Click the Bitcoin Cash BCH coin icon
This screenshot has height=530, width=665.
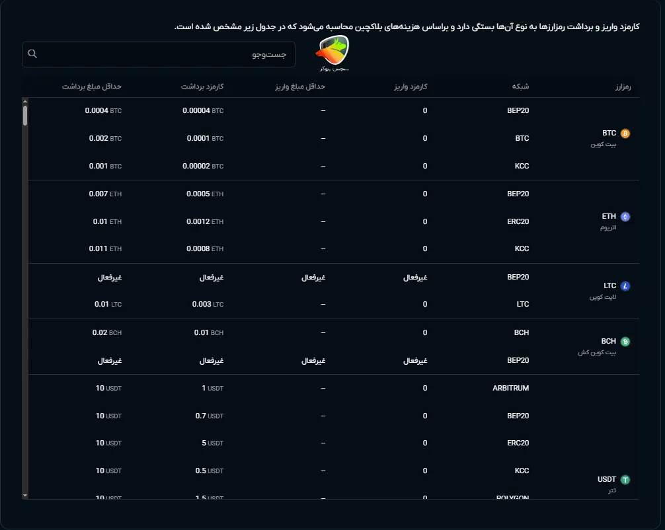[625, 342]
